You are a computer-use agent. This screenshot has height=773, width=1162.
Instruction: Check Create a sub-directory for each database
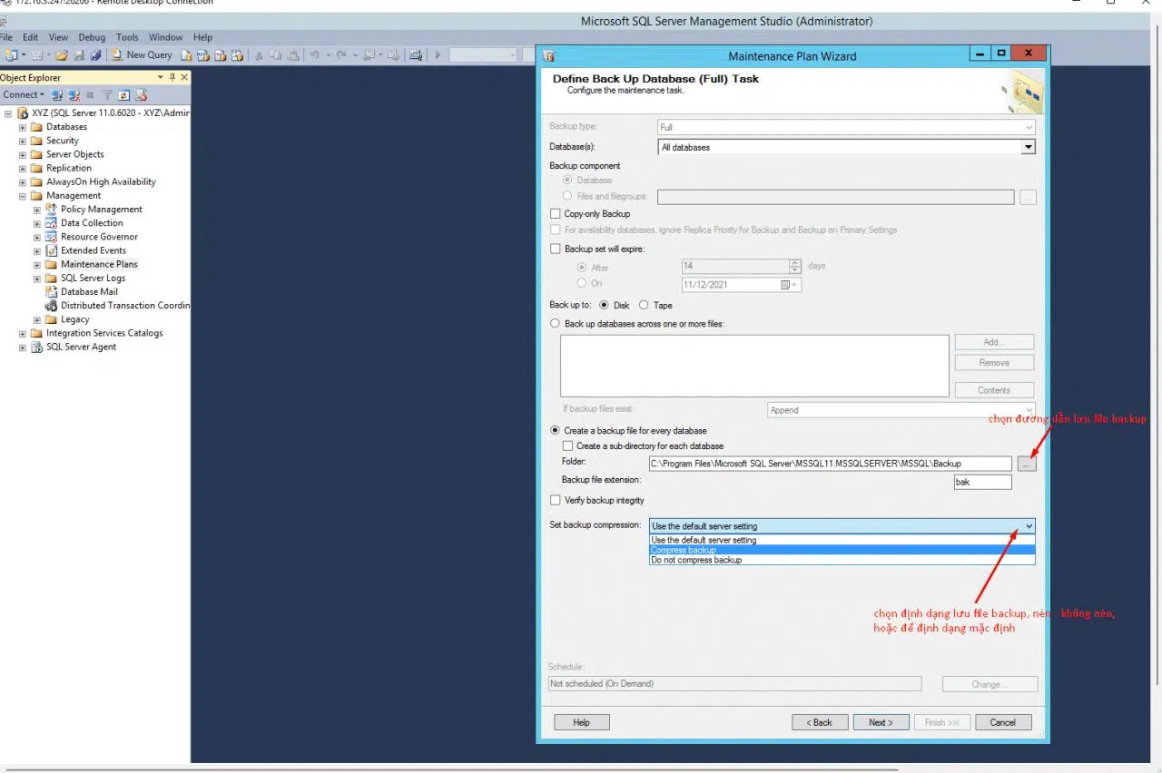568,446
